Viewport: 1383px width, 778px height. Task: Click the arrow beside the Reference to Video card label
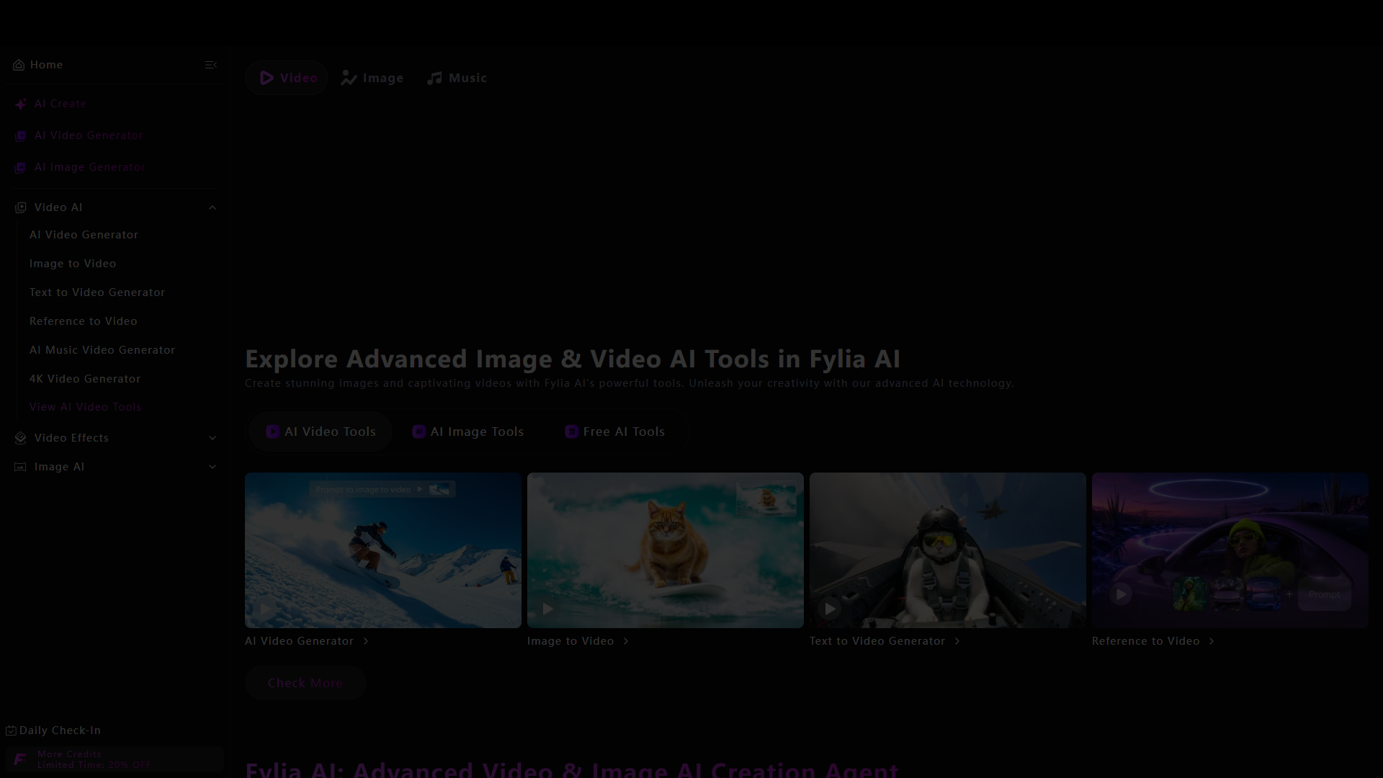click(1212, 641)
